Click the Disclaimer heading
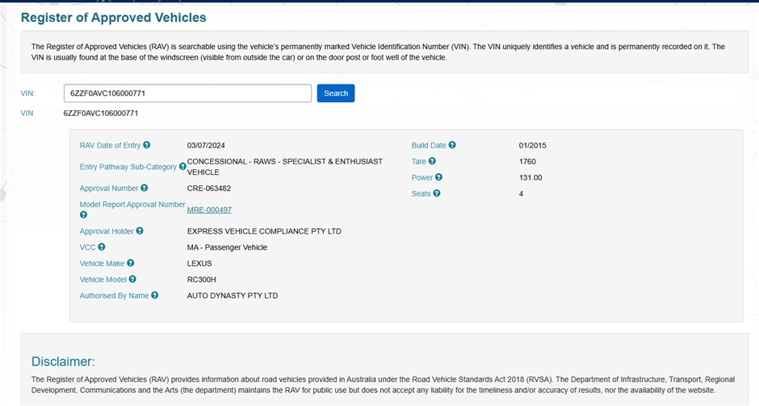Viewport: 759px width, 406px height. tap(63, 362)
